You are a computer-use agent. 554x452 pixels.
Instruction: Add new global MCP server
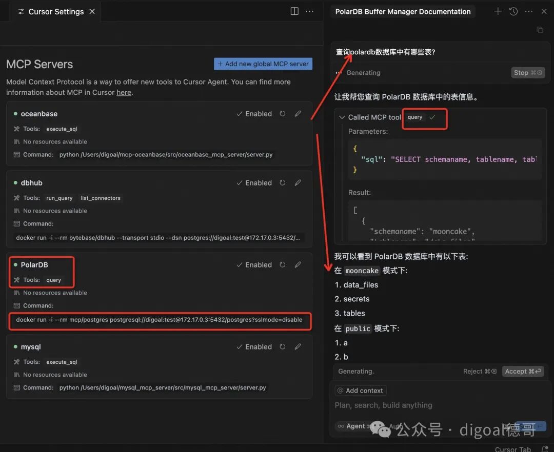263,64
